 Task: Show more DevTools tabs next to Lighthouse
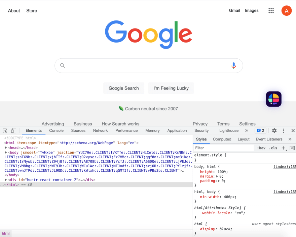[247, 130]
